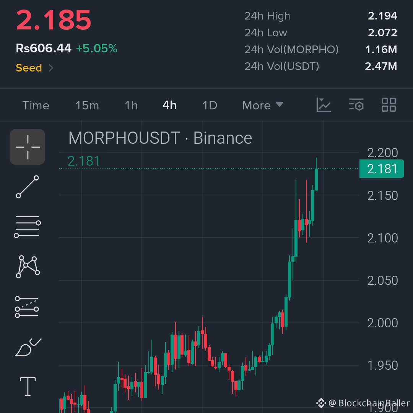Viewport: 413px width, 413px height.
Task: Select the horizontal lines tool
Action: pos(28,226)
